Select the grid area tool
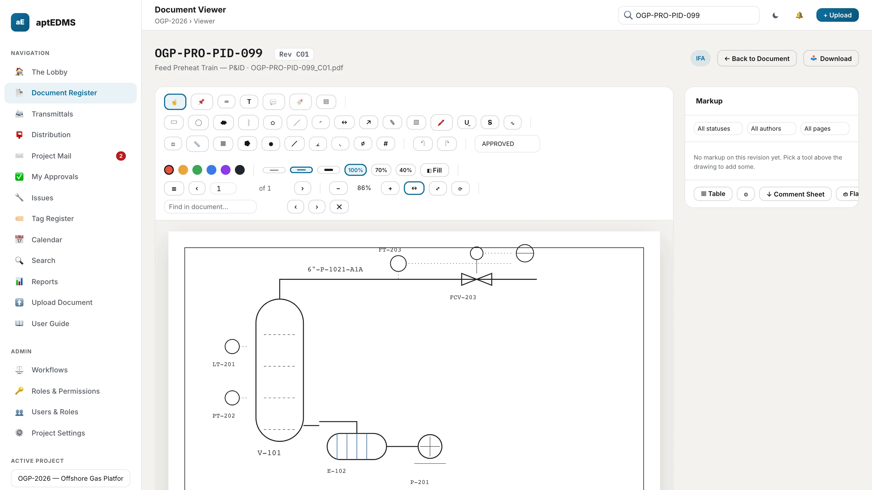Screen dimensions: 872x490 223,144
